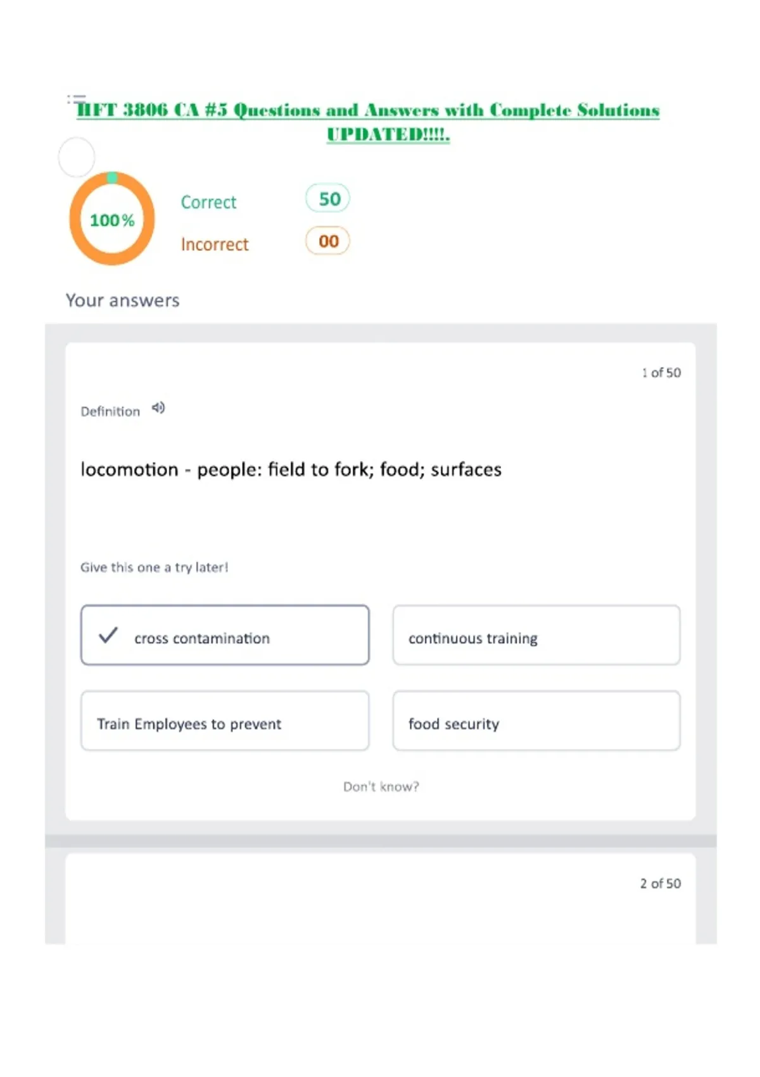Screen dimensions: 760x1077
Task: Choose the cross contamination answer
Action: [225, 635]
